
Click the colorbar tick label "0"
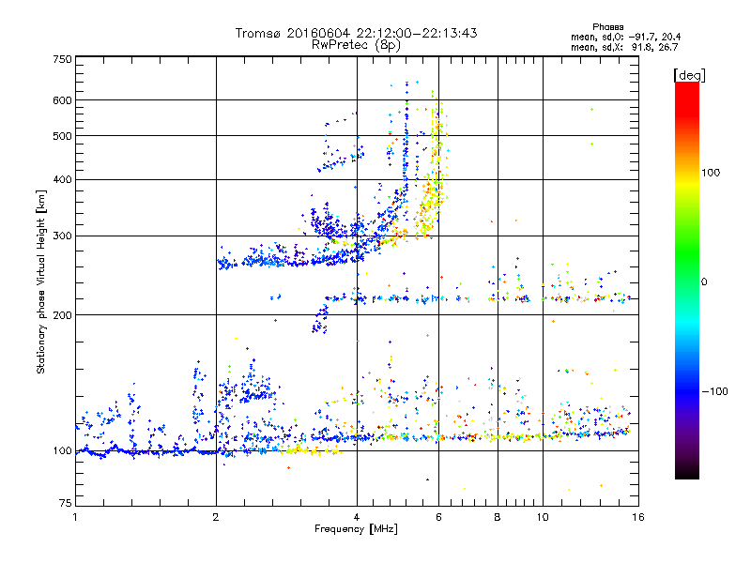pos(704,282)
